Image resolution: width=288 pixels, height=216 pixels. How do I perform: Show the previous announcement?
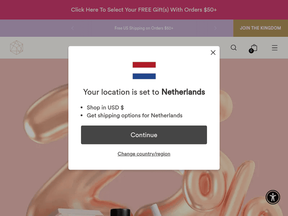click(x=73, y=28)
